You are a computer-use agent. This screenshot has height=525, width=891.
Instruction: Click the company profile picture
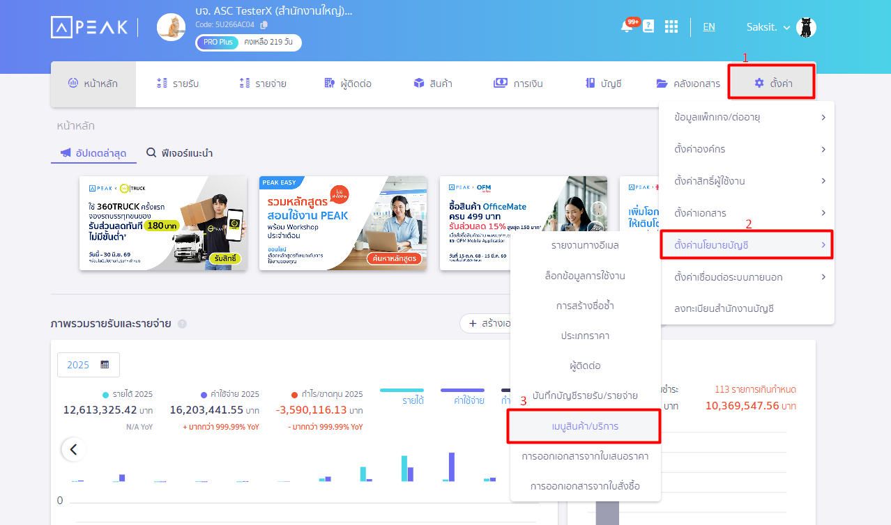[x=171, y=27]
